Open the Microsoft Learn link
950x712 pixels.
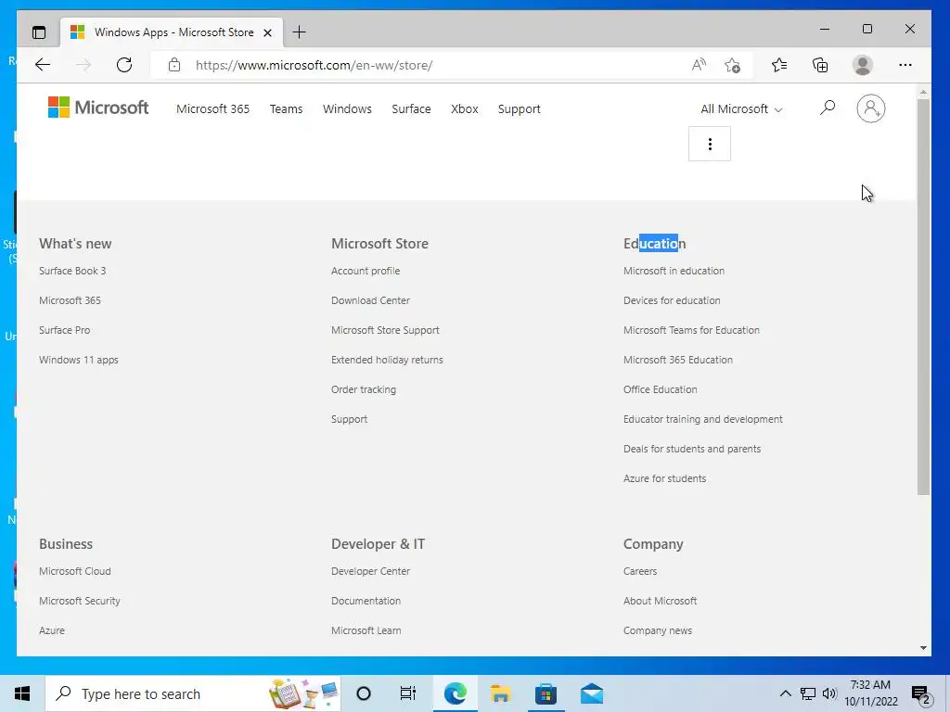(x=366, y=630)
